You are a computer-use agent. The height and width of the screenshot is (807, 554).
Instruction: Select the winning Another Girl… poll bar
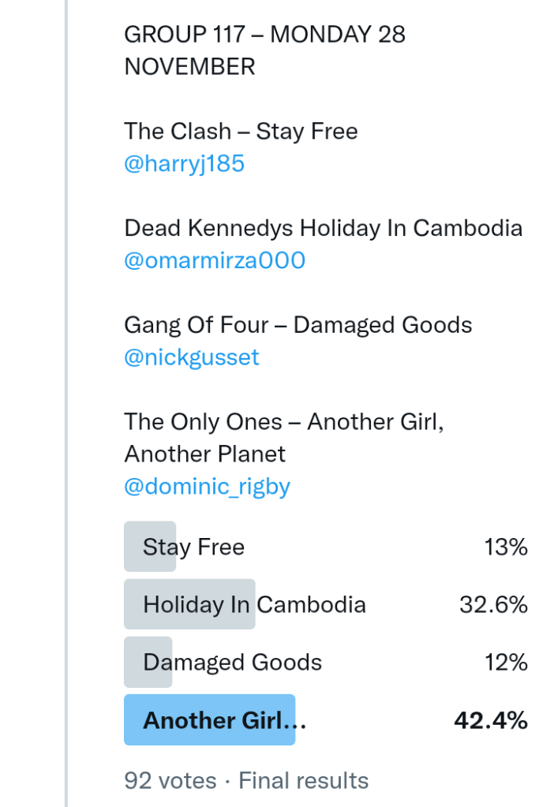[x=224, y=720]
